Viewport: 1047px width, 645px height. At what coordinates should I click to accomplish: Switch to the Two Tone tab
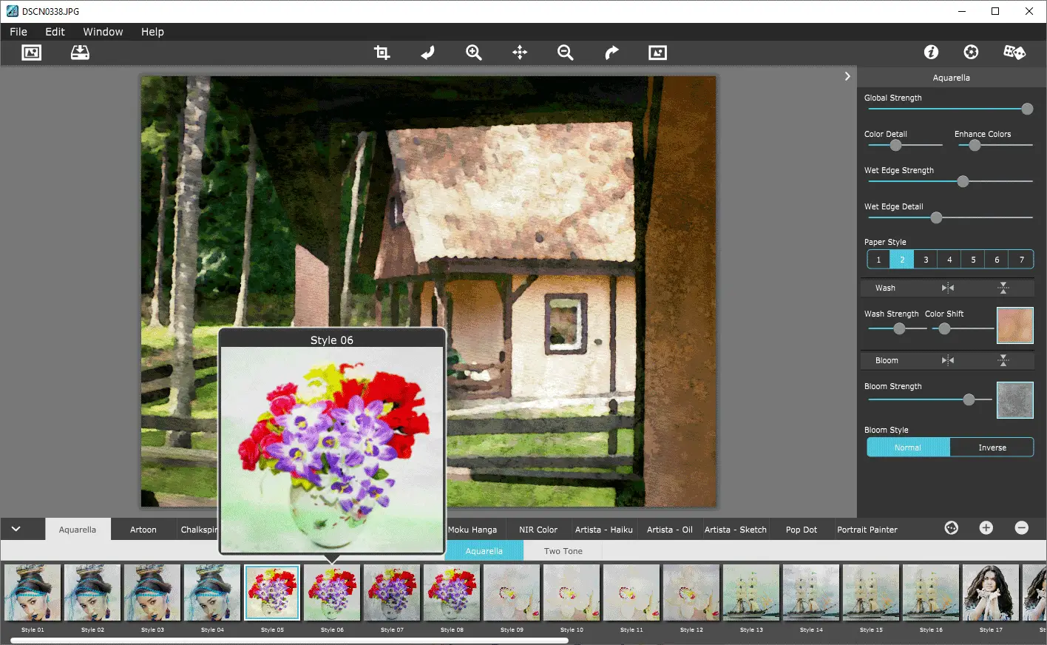click(x=563, y=550)
